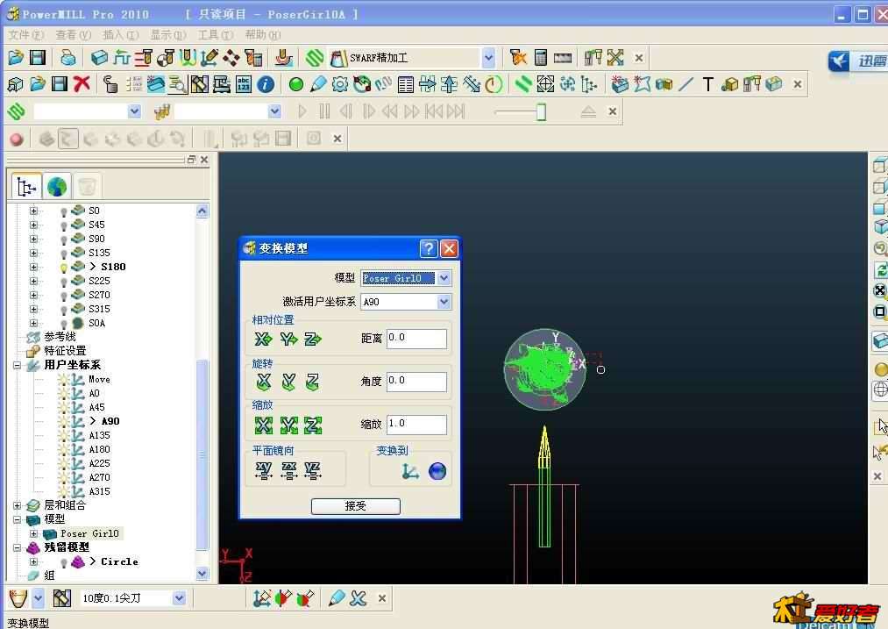Scale model along Y axis icon
The width and height of the screenshot is (888, 629).
pos(288,425)
